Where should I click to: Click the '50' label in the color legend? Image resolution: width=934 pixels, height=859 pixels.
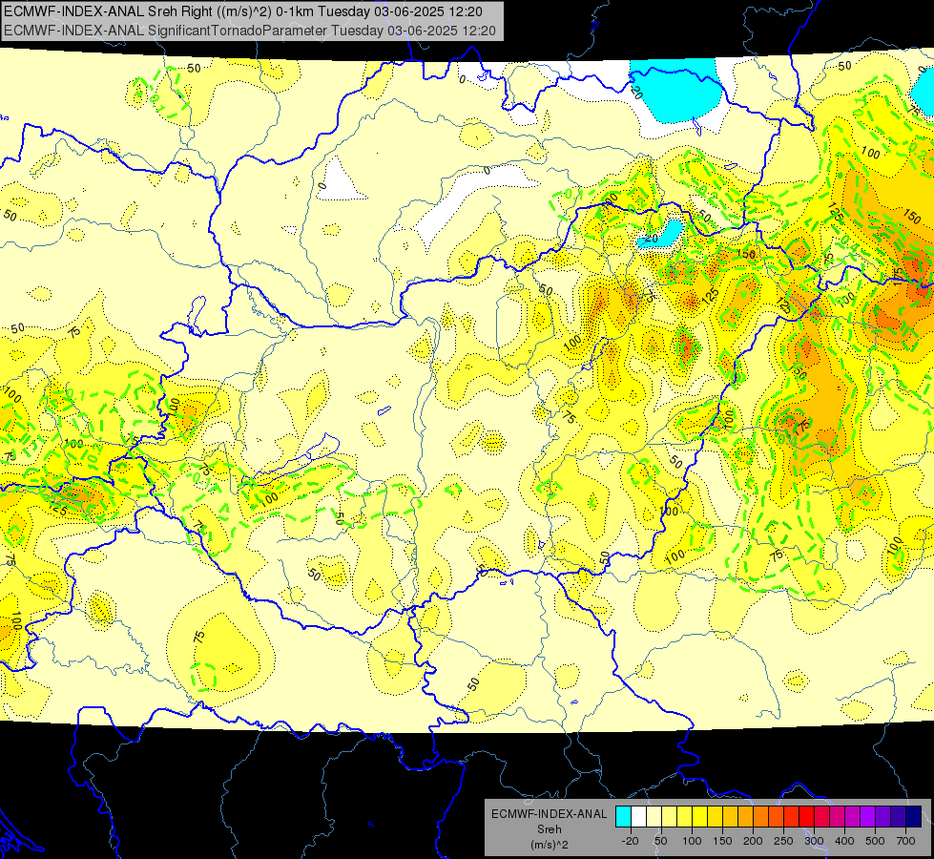click(x=661, y=841)
